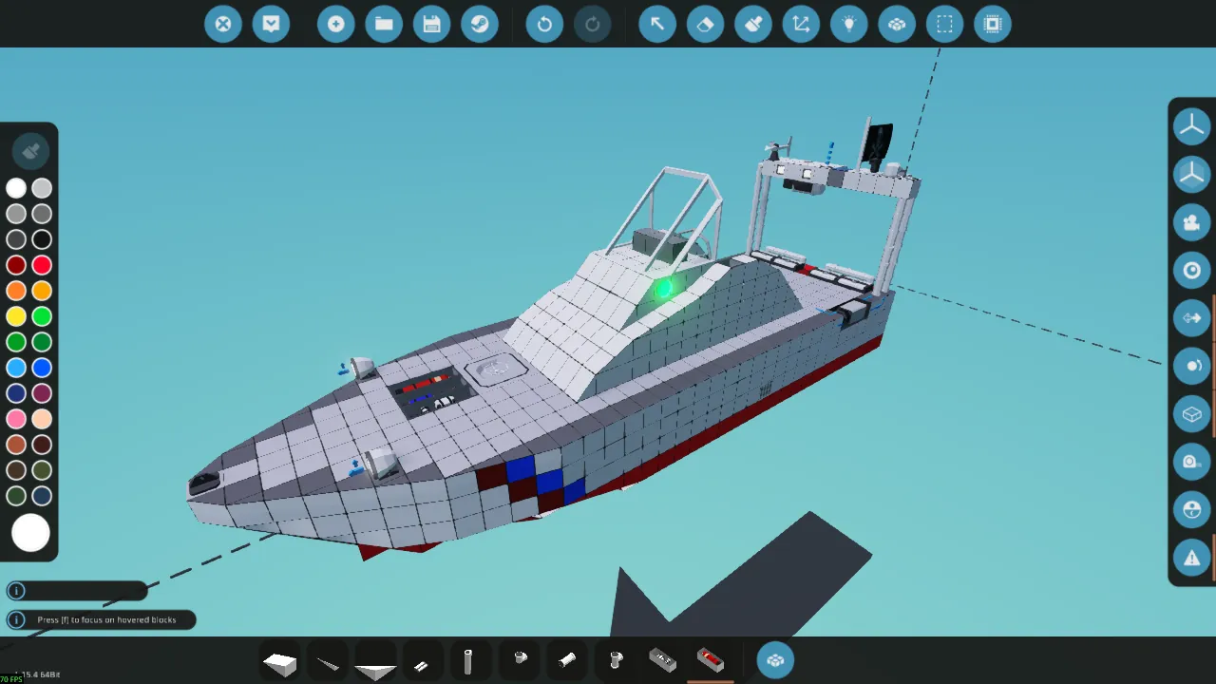
Task: Open the folder load icon
Action: [384, 24]
